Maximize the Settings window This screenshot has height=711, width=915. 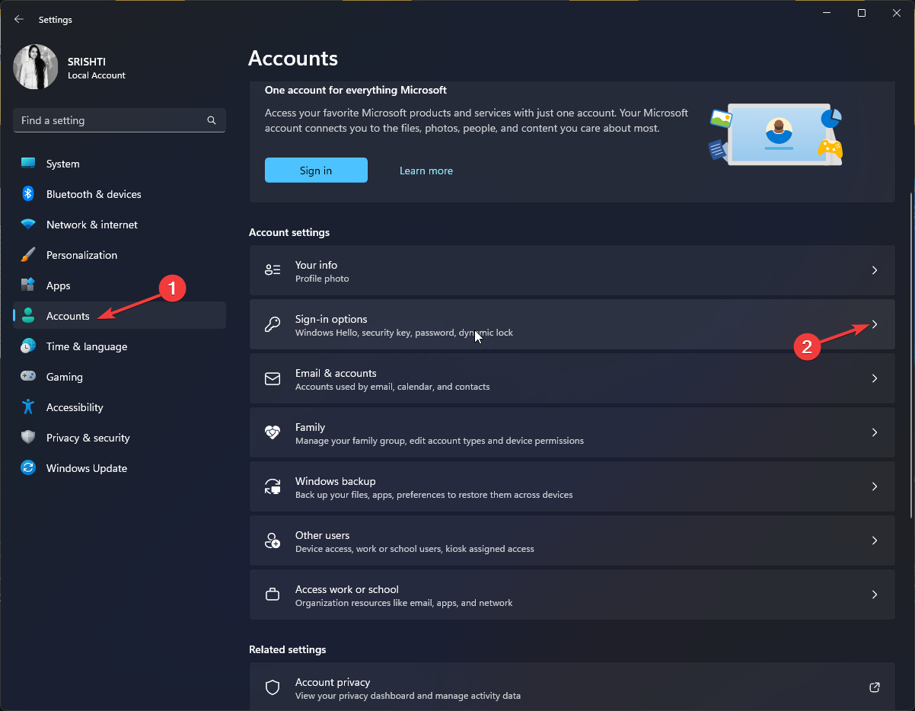[x=861, y=13]
